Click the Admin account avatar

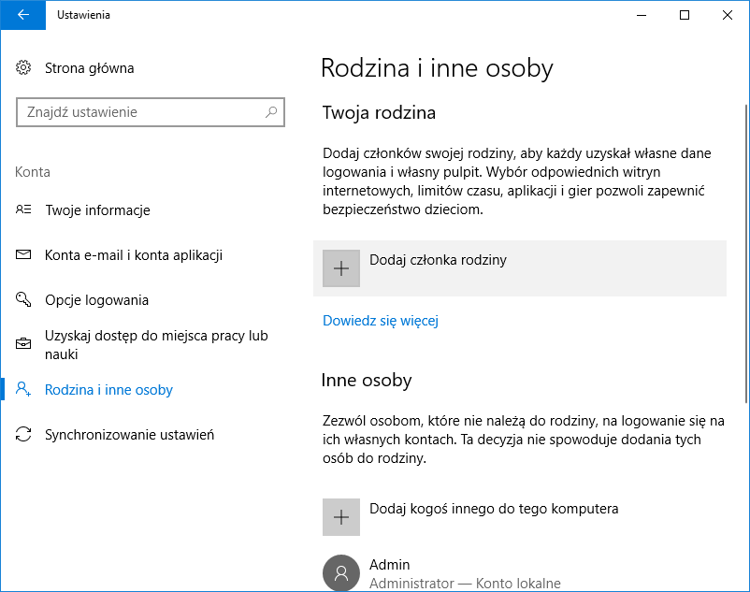(341, 572)
